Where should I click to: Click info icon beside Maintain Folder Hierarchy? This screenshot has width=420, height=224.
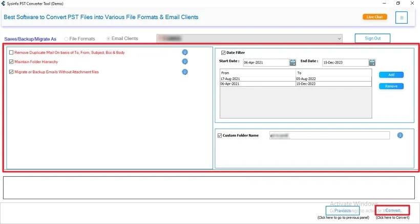(x=185, y=62)
